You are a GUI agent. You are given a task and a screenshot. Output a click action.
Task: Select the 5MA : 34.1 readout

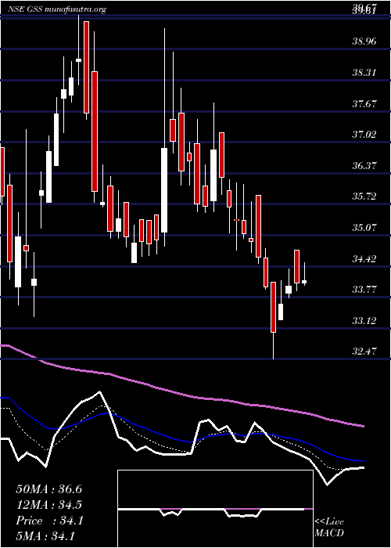tap(45, 536)
